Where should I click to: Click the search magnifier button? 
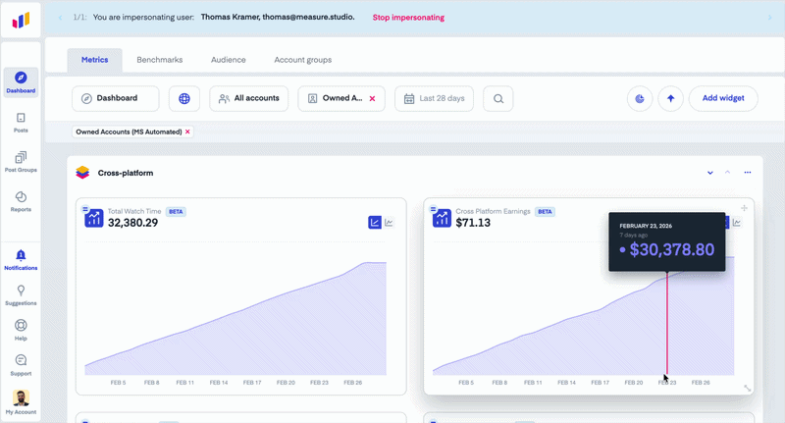[x=498, y=98]
